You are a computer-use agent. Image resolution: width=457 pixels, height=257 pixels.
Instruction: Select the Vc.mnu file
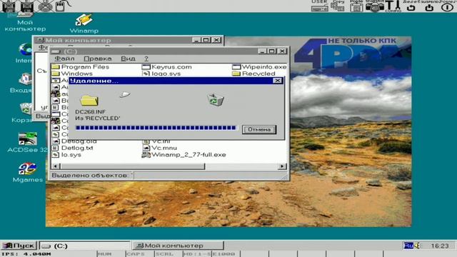tap(160, 148)
